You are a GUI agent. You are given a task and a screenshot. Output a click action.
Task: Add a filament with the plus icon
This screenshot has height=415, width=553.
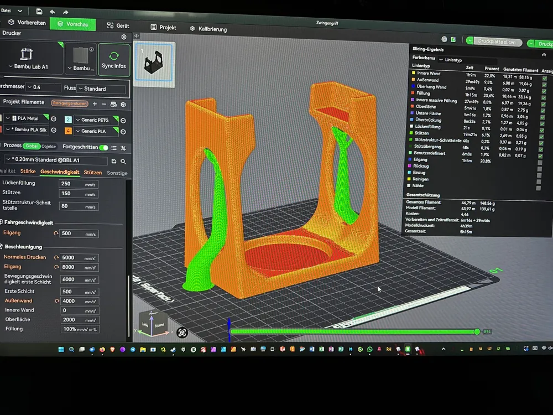point(95,104)
